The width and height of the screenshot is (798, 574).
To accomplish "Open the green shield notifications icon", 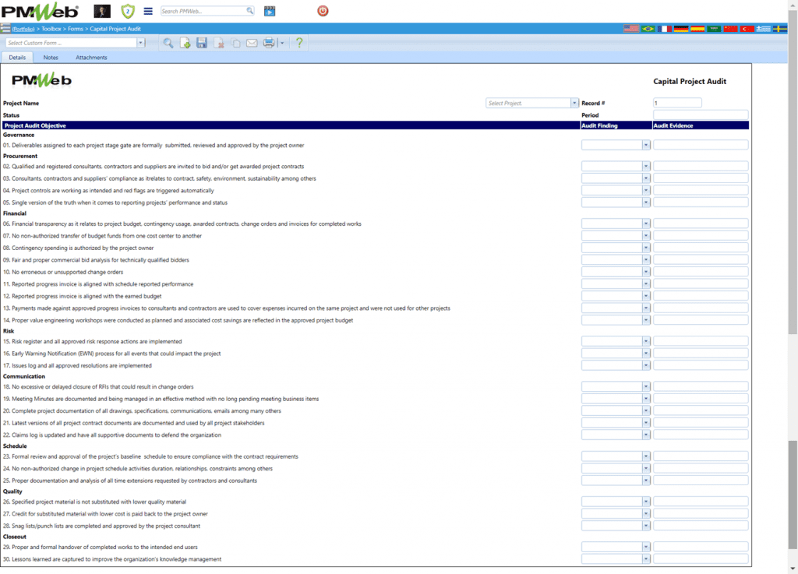I will (128, 11).
